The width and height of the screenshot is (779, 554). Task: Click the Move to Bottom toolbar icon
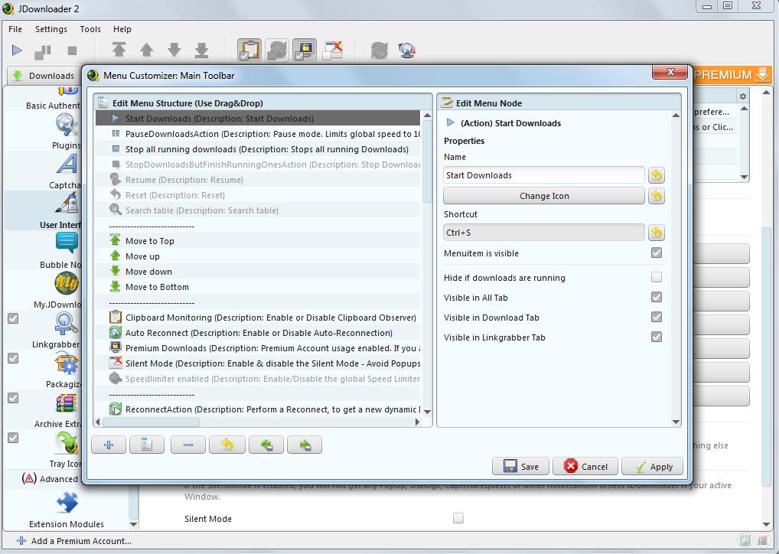tap(202, 50)
